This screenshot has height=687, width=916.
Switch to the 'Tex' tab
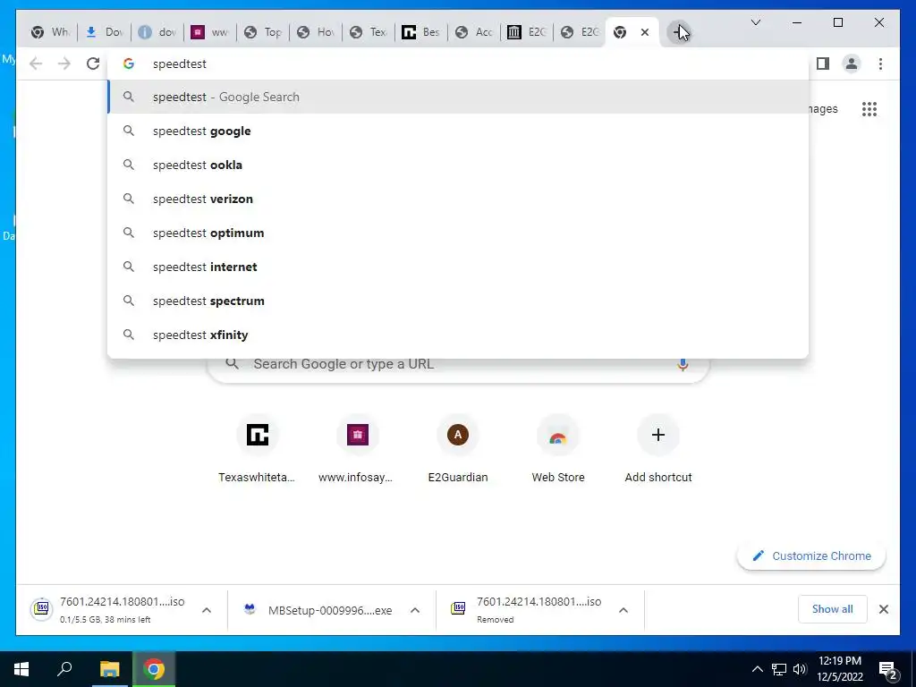point(368,32)
